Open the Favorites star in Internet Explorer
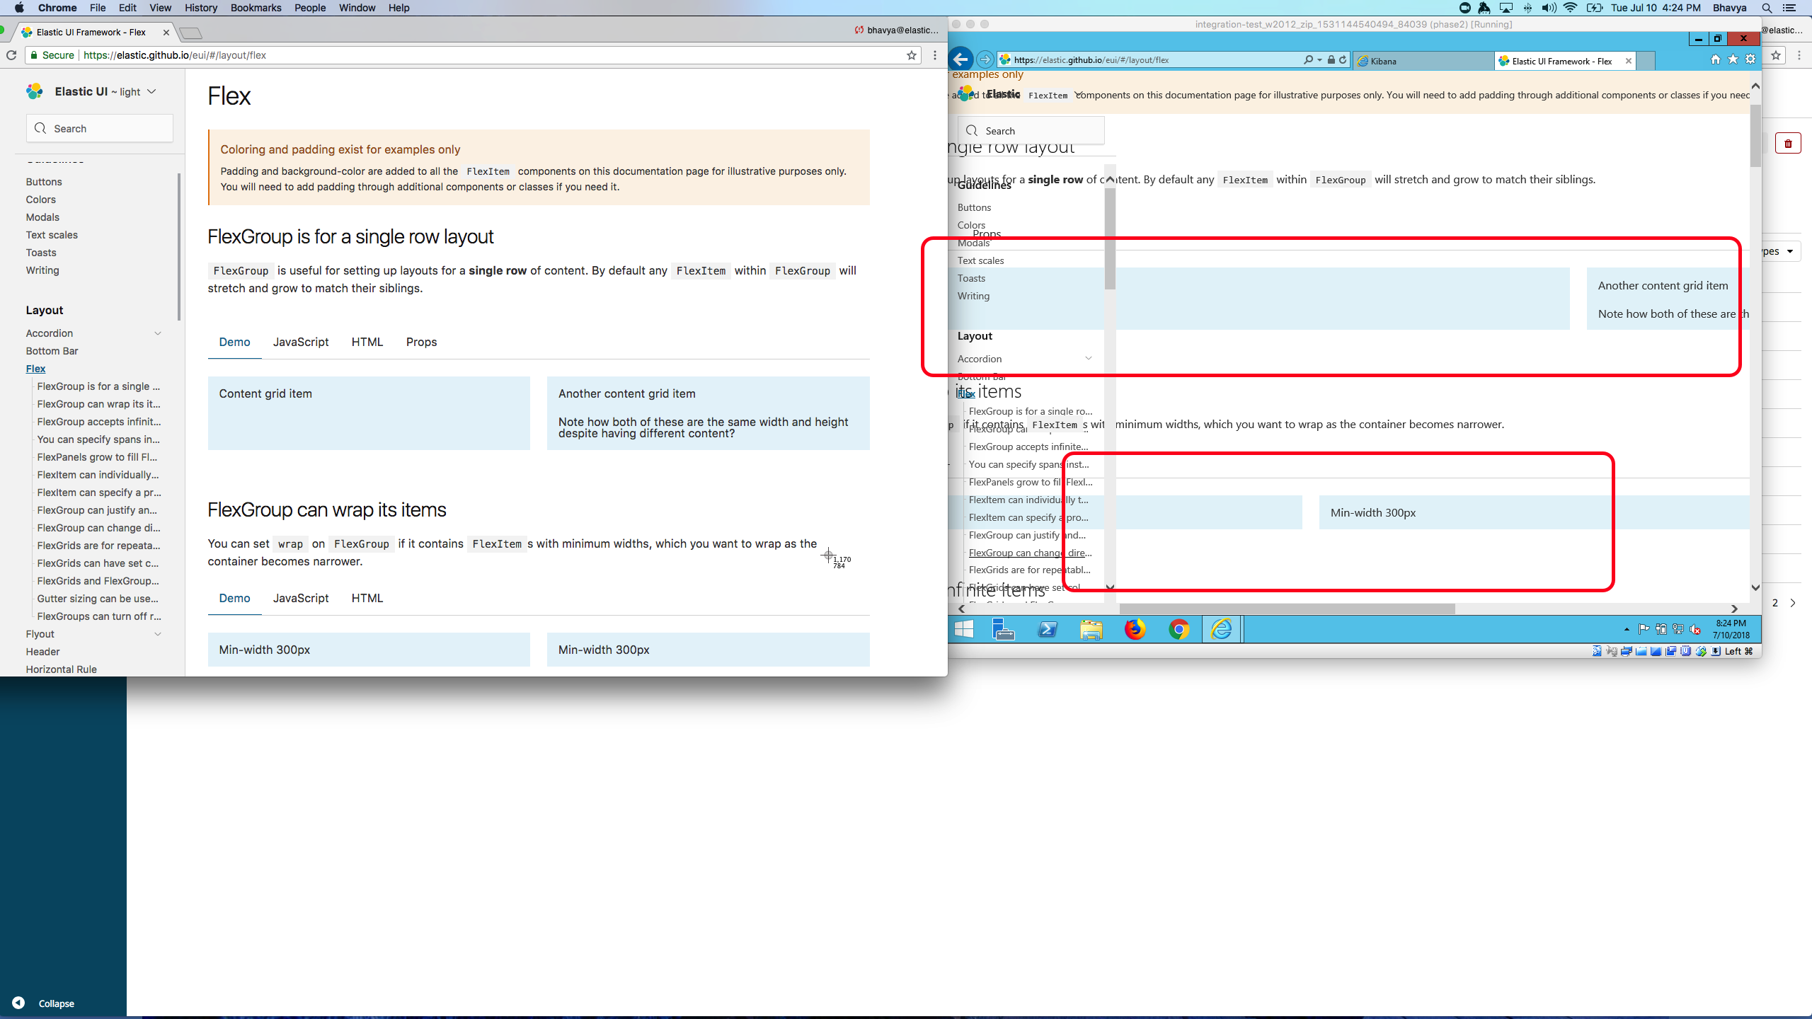Screen dimensions: 1812x1019 (1732, 59)
